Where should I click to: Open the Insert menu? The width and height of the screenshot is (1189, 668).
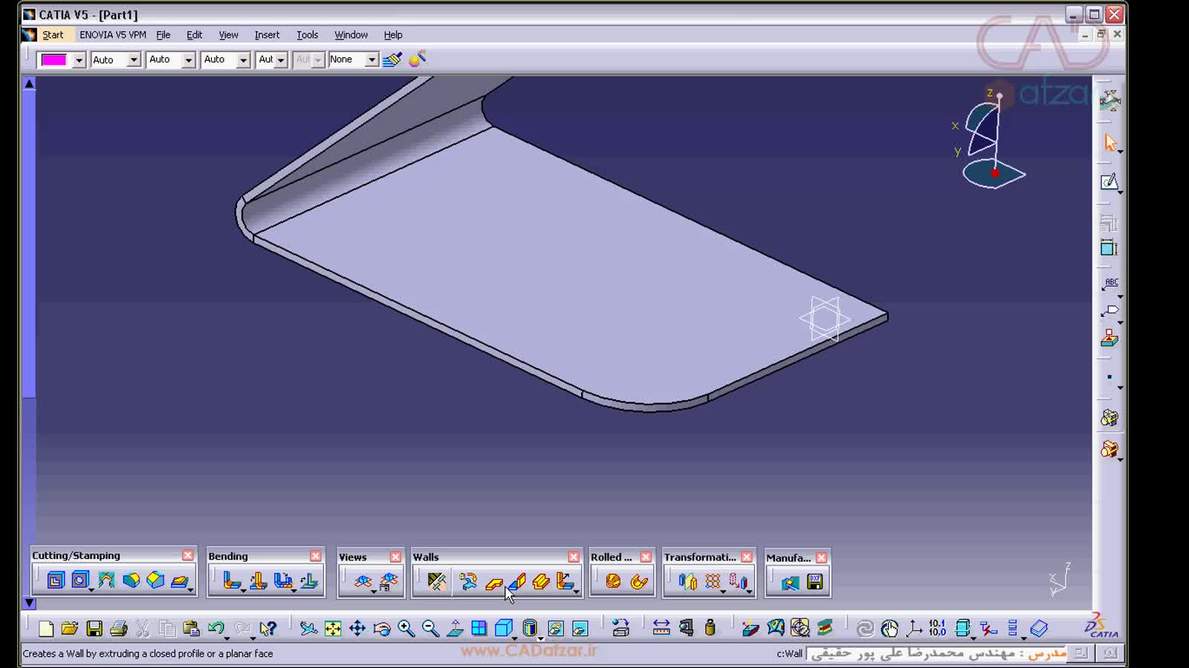coord(267,35)
